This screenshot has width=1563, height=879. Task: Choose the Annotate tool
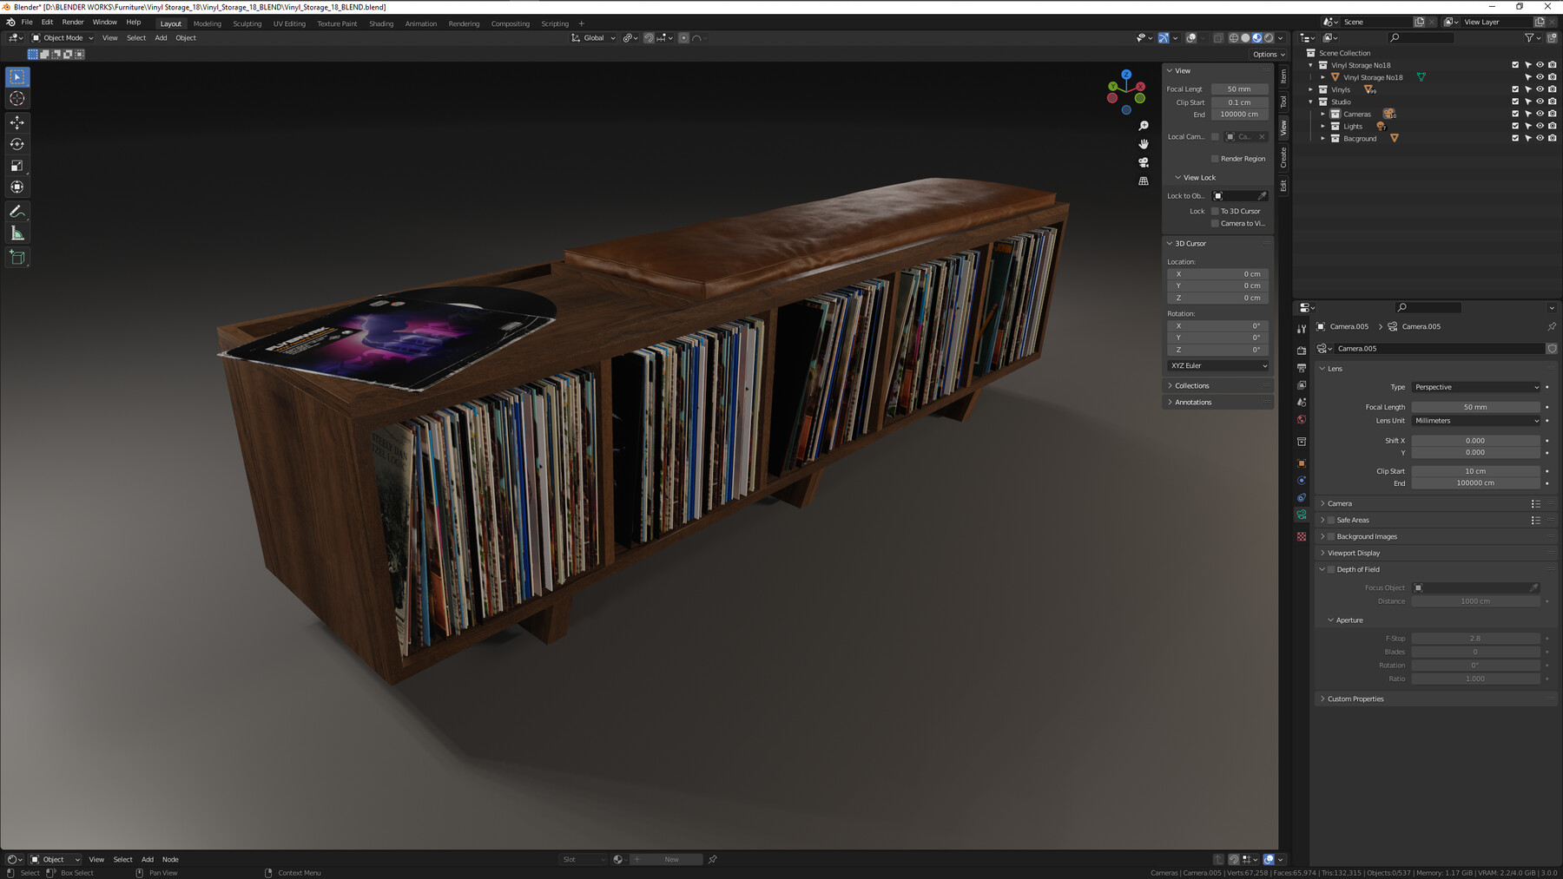17,211
